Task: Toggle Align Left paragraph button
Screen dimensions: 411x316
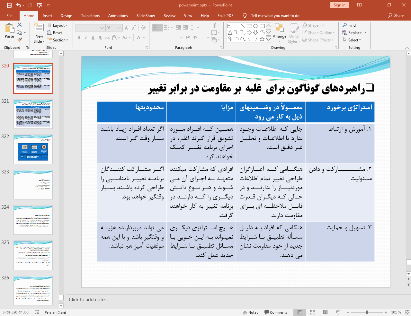Action: [x=155, y=38]
